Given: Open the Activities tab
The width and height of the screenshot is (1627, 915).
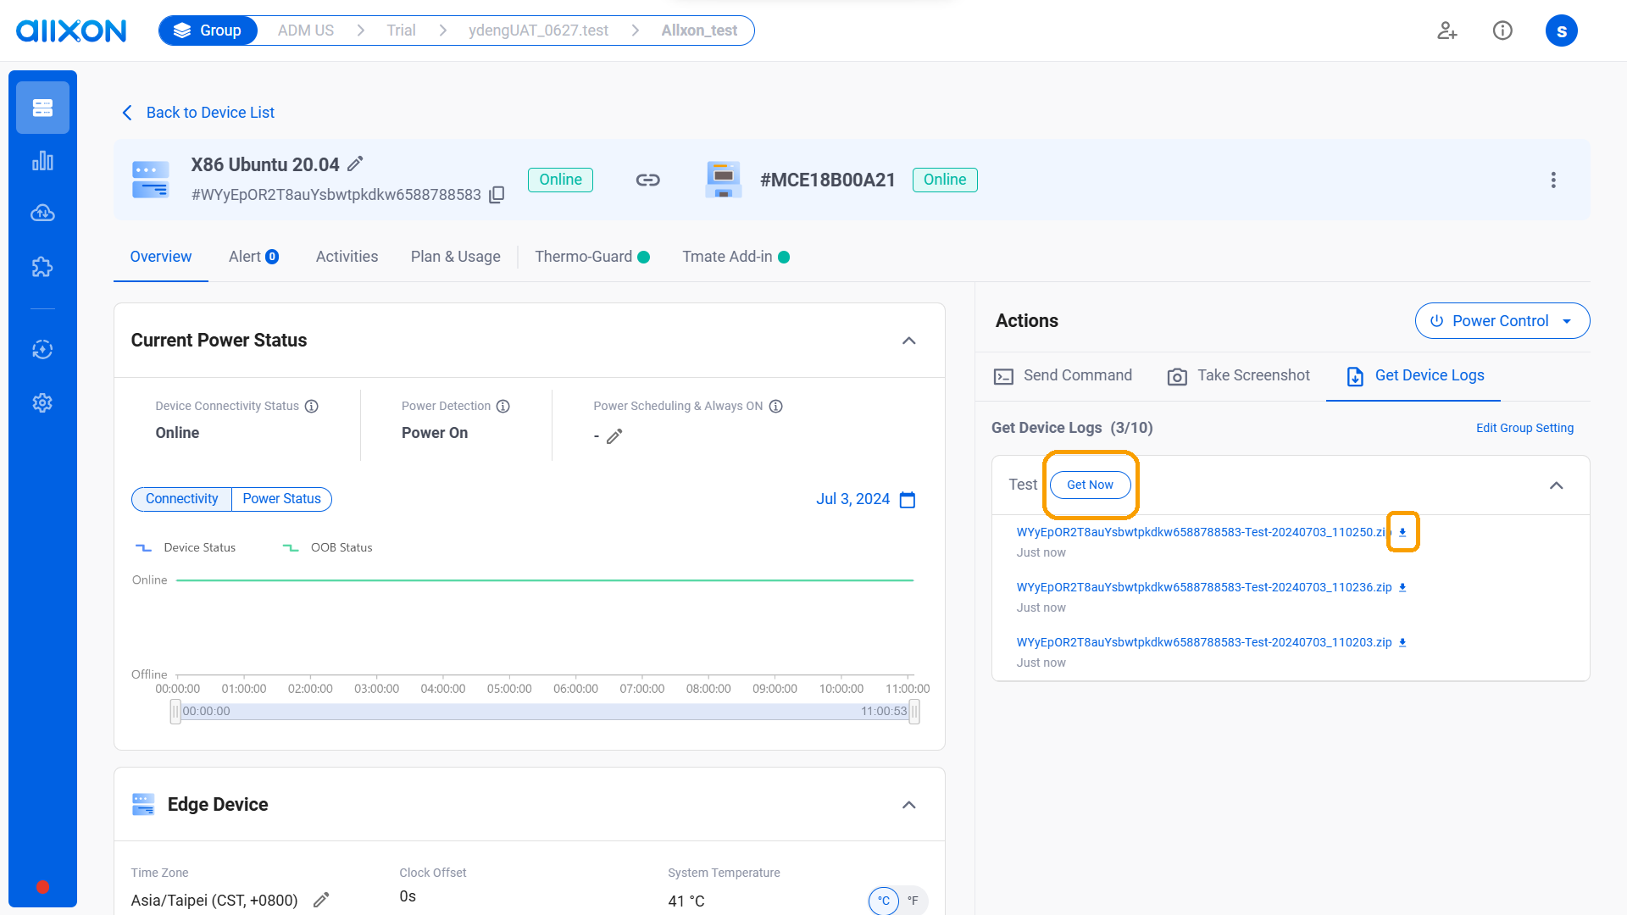Looking at the screenshot, I should (x=347, y=257).
